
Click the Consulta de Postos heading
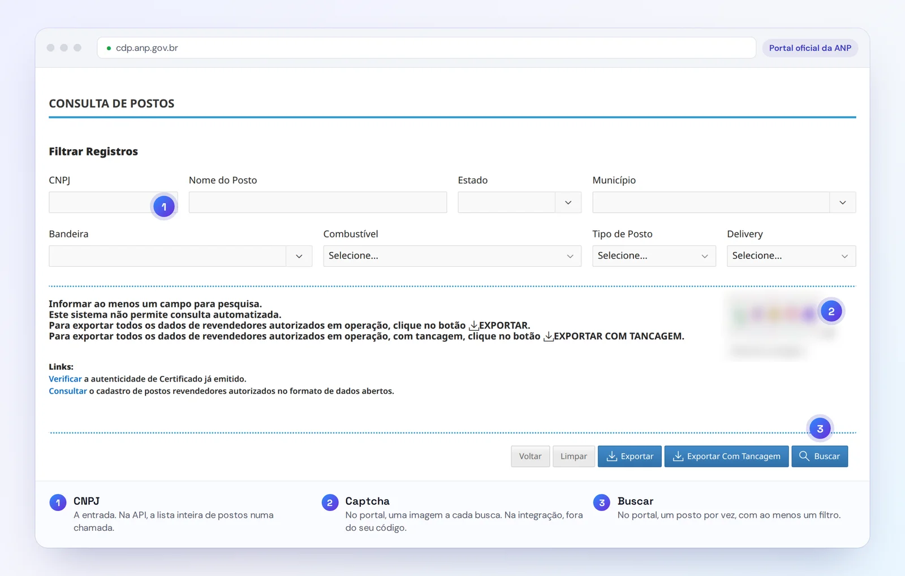[x=111, y=103]
